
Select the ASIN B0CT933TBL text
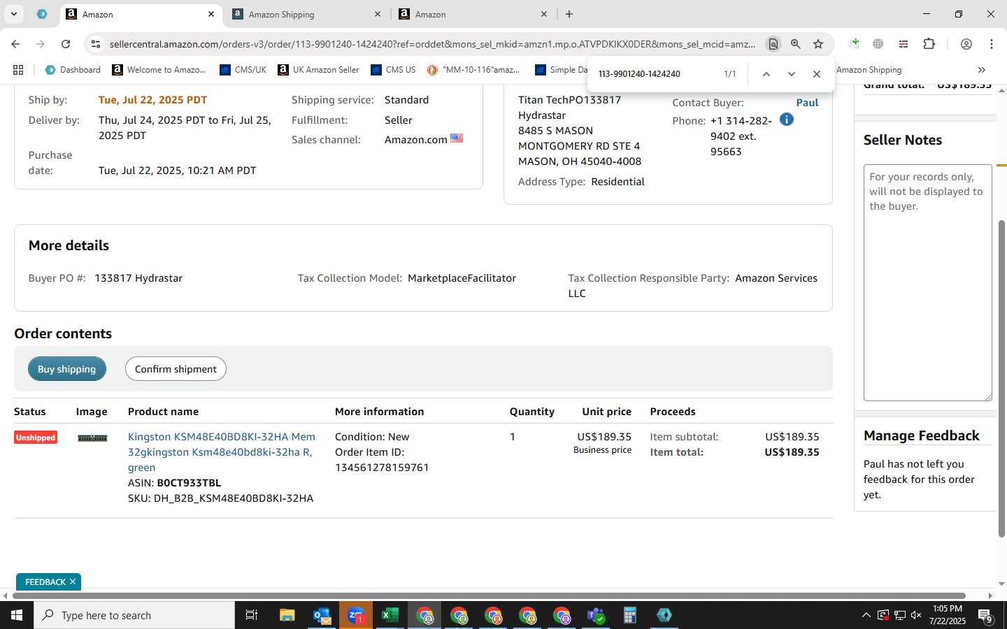pos(189,483)
